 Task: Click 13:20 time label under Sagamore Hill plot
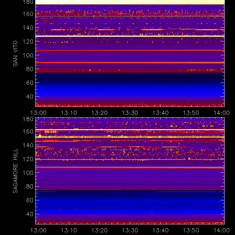tap(100, 230)
